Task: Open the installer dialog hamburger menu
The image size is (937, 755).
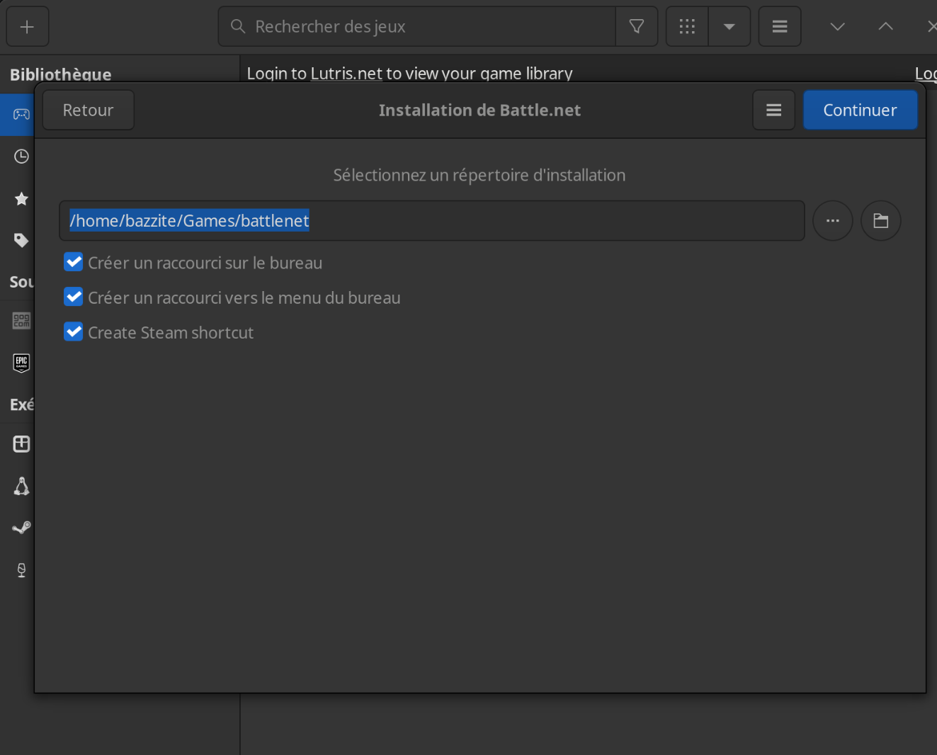Action: click(x=774, y=110)
